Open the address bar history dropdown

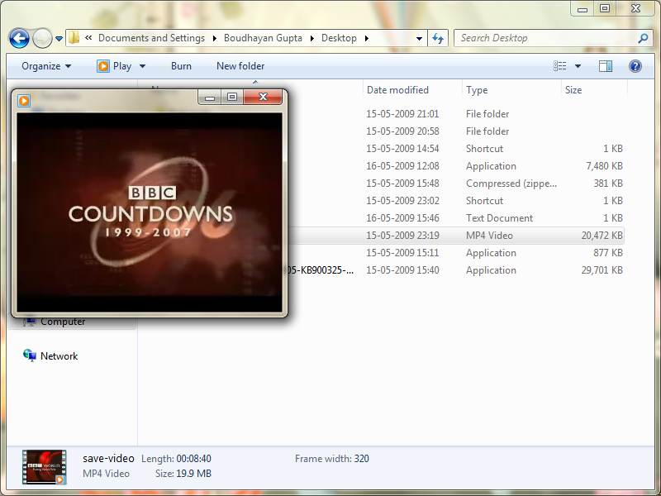[420, 38]
